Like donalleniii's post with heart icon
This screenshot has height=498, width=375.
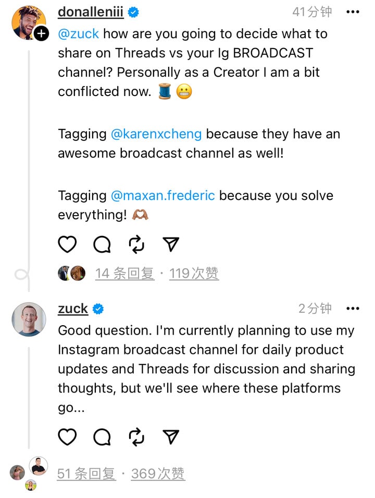(67, 244)
